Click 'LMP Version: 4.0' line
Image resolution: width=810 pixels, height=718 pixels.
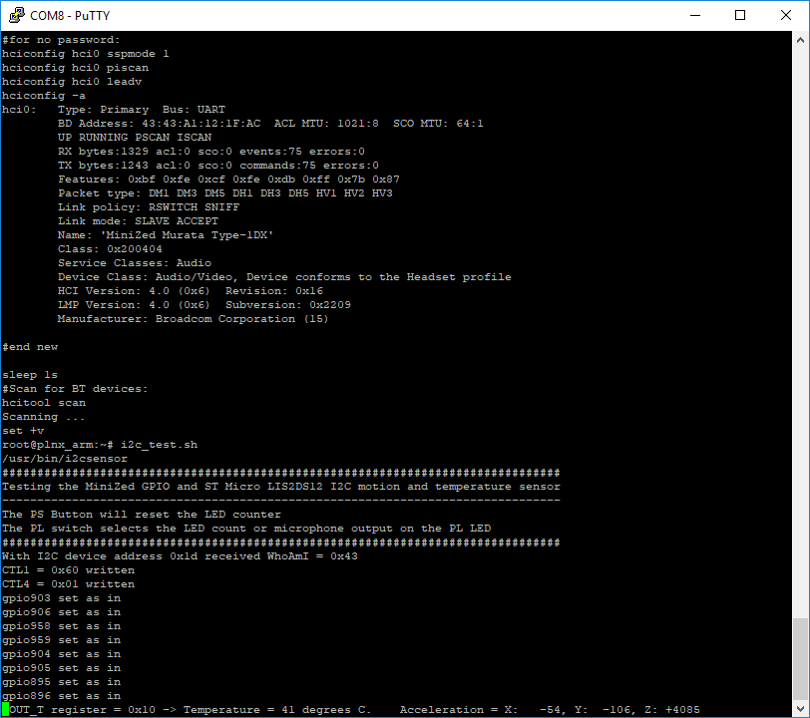pos(204,305)
